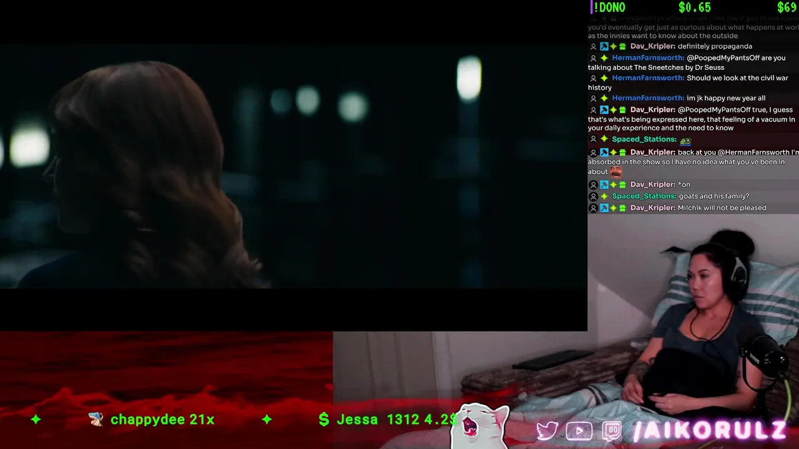Click Dav_Kripler on 'Milchik will not be pleased'
Screen dimensions: 799x449
652,208
